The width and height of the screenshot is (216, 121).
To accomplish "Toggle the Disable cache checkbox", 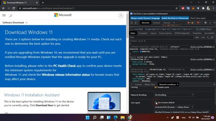I will tap(156, 87).
